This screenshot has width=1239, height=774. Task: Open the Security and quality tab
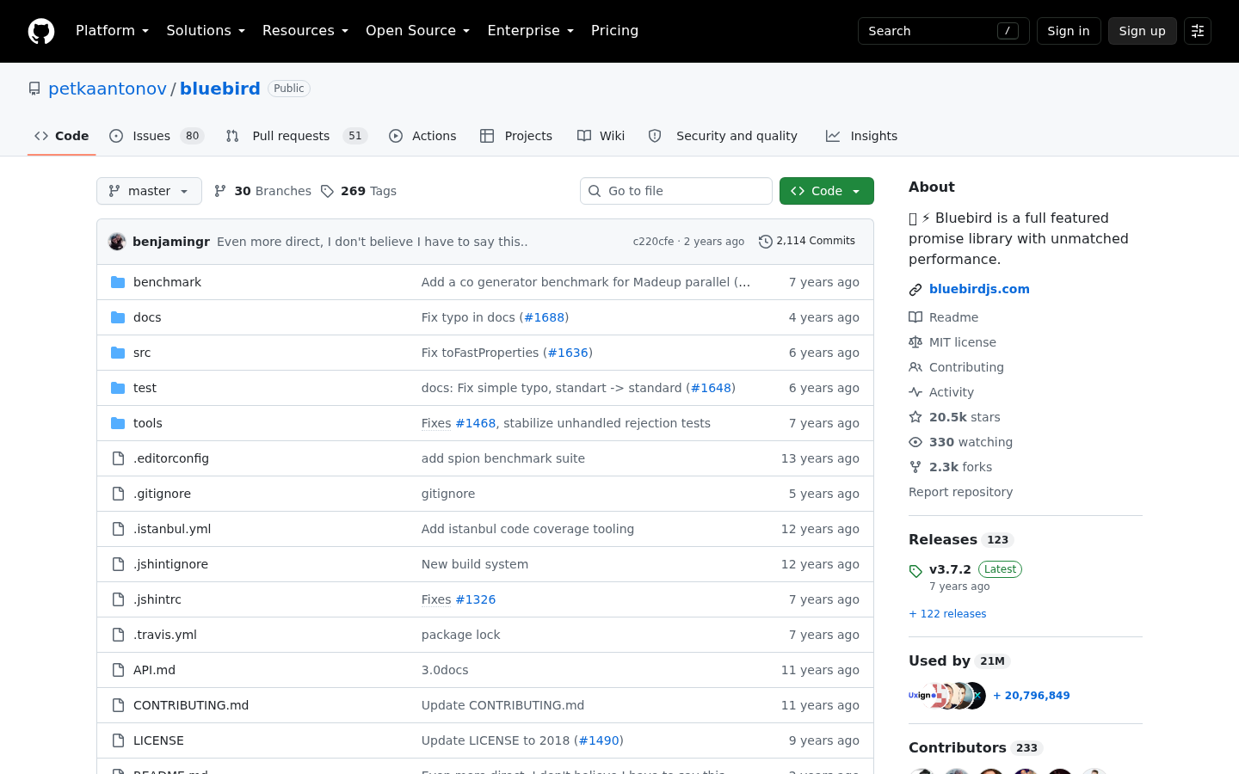(x=723, y=136)
